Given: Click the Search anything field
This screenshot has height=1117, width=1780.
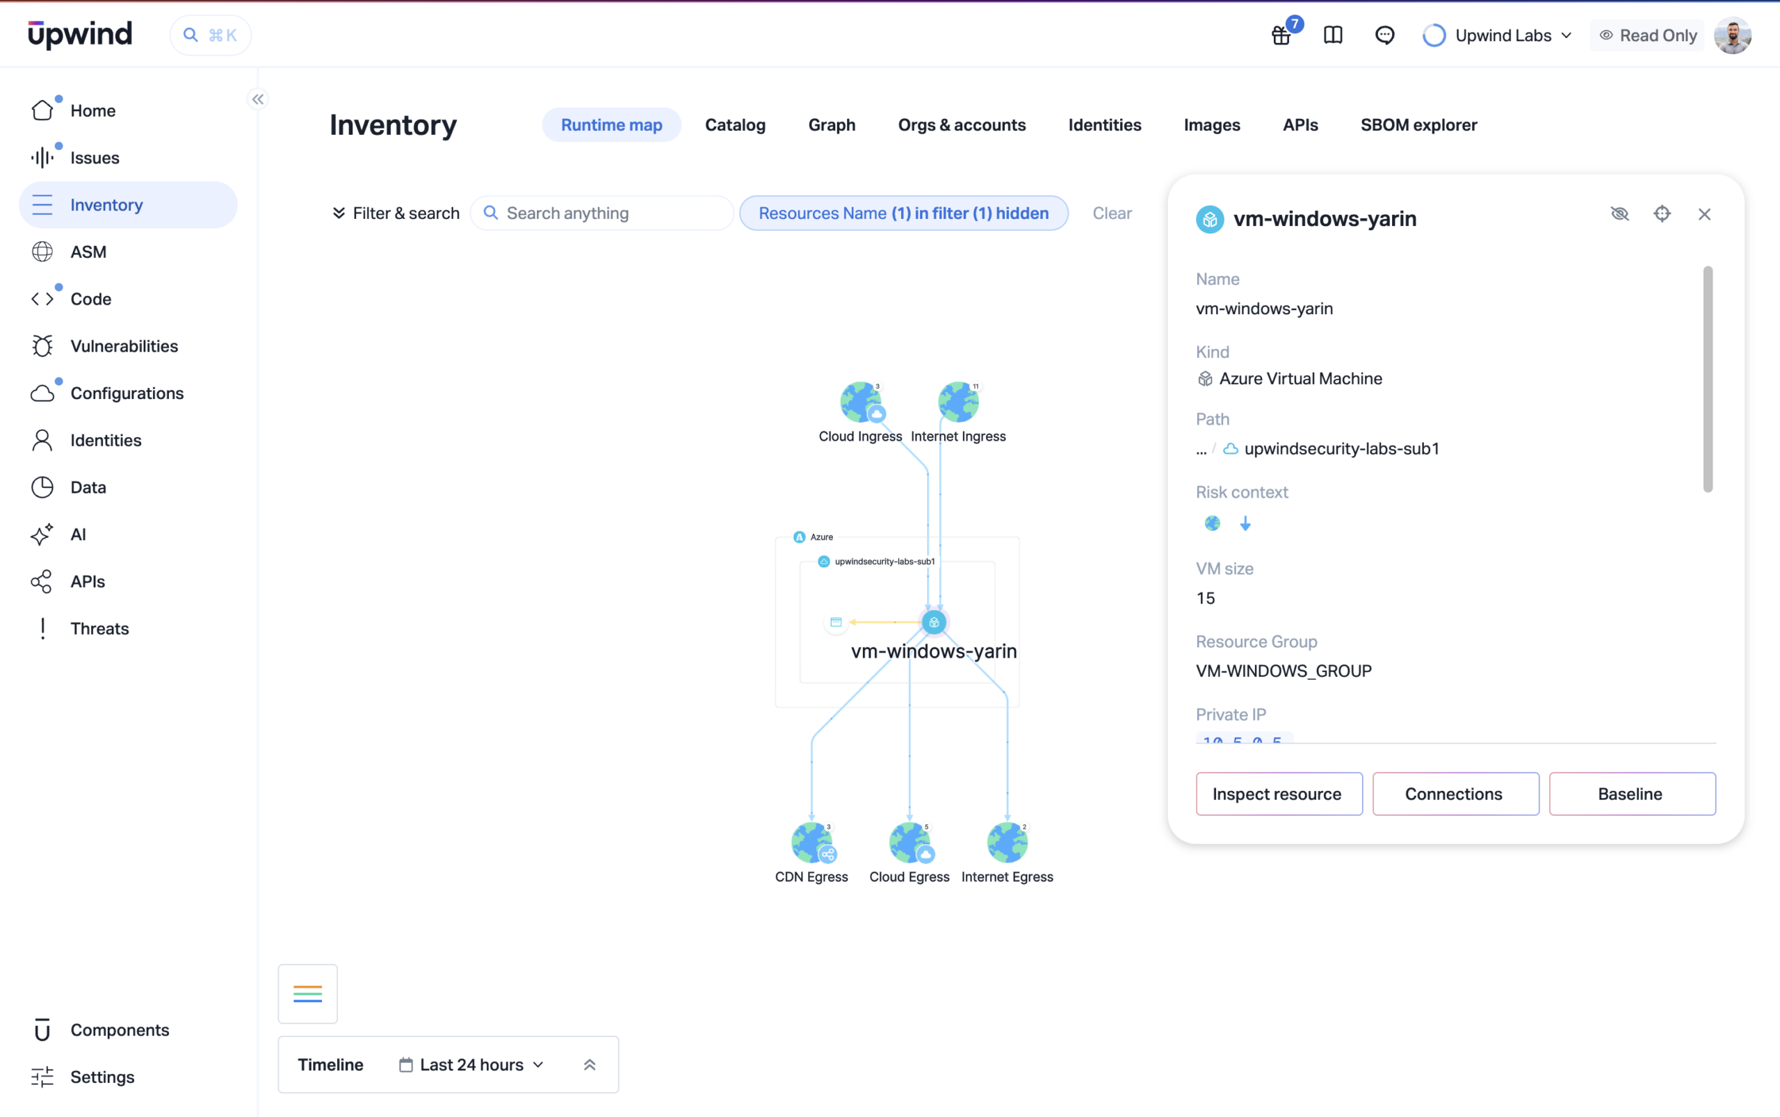Looking at the screenshot, I should pyautogui.click(x=601, y=213).
